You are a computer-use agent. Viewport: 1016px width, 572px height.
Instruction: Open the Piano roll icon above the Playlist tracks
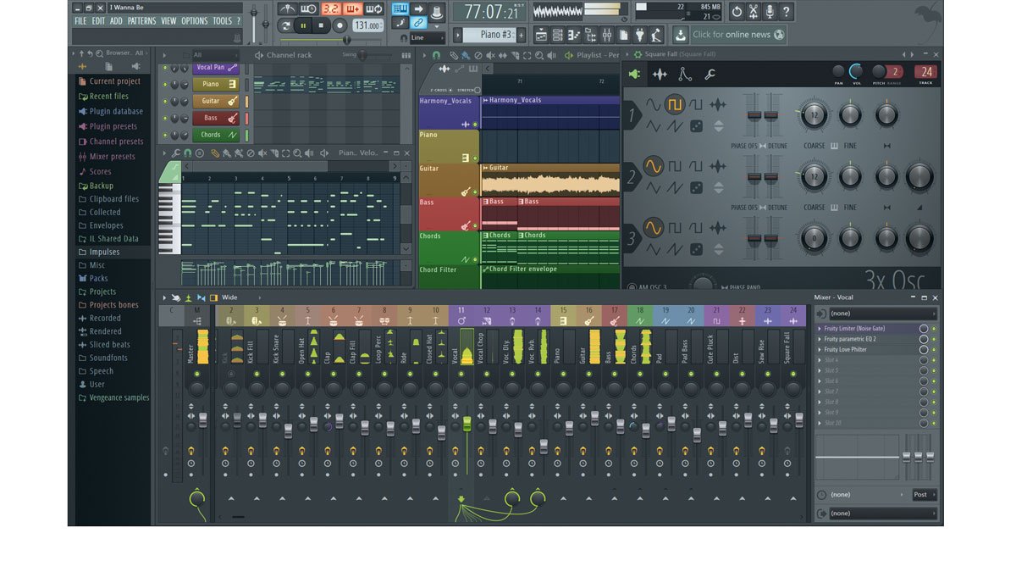click(x=474, y=69)
